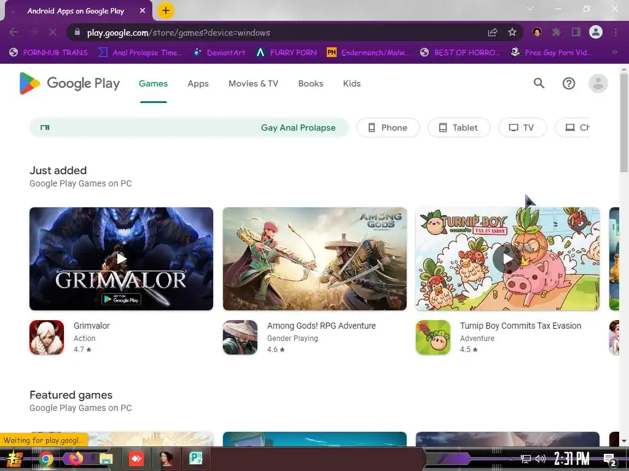The height and width of the screenshot is (471, 629).
Task: Click the Google Play logo
Action: click(x=69, y=83)
